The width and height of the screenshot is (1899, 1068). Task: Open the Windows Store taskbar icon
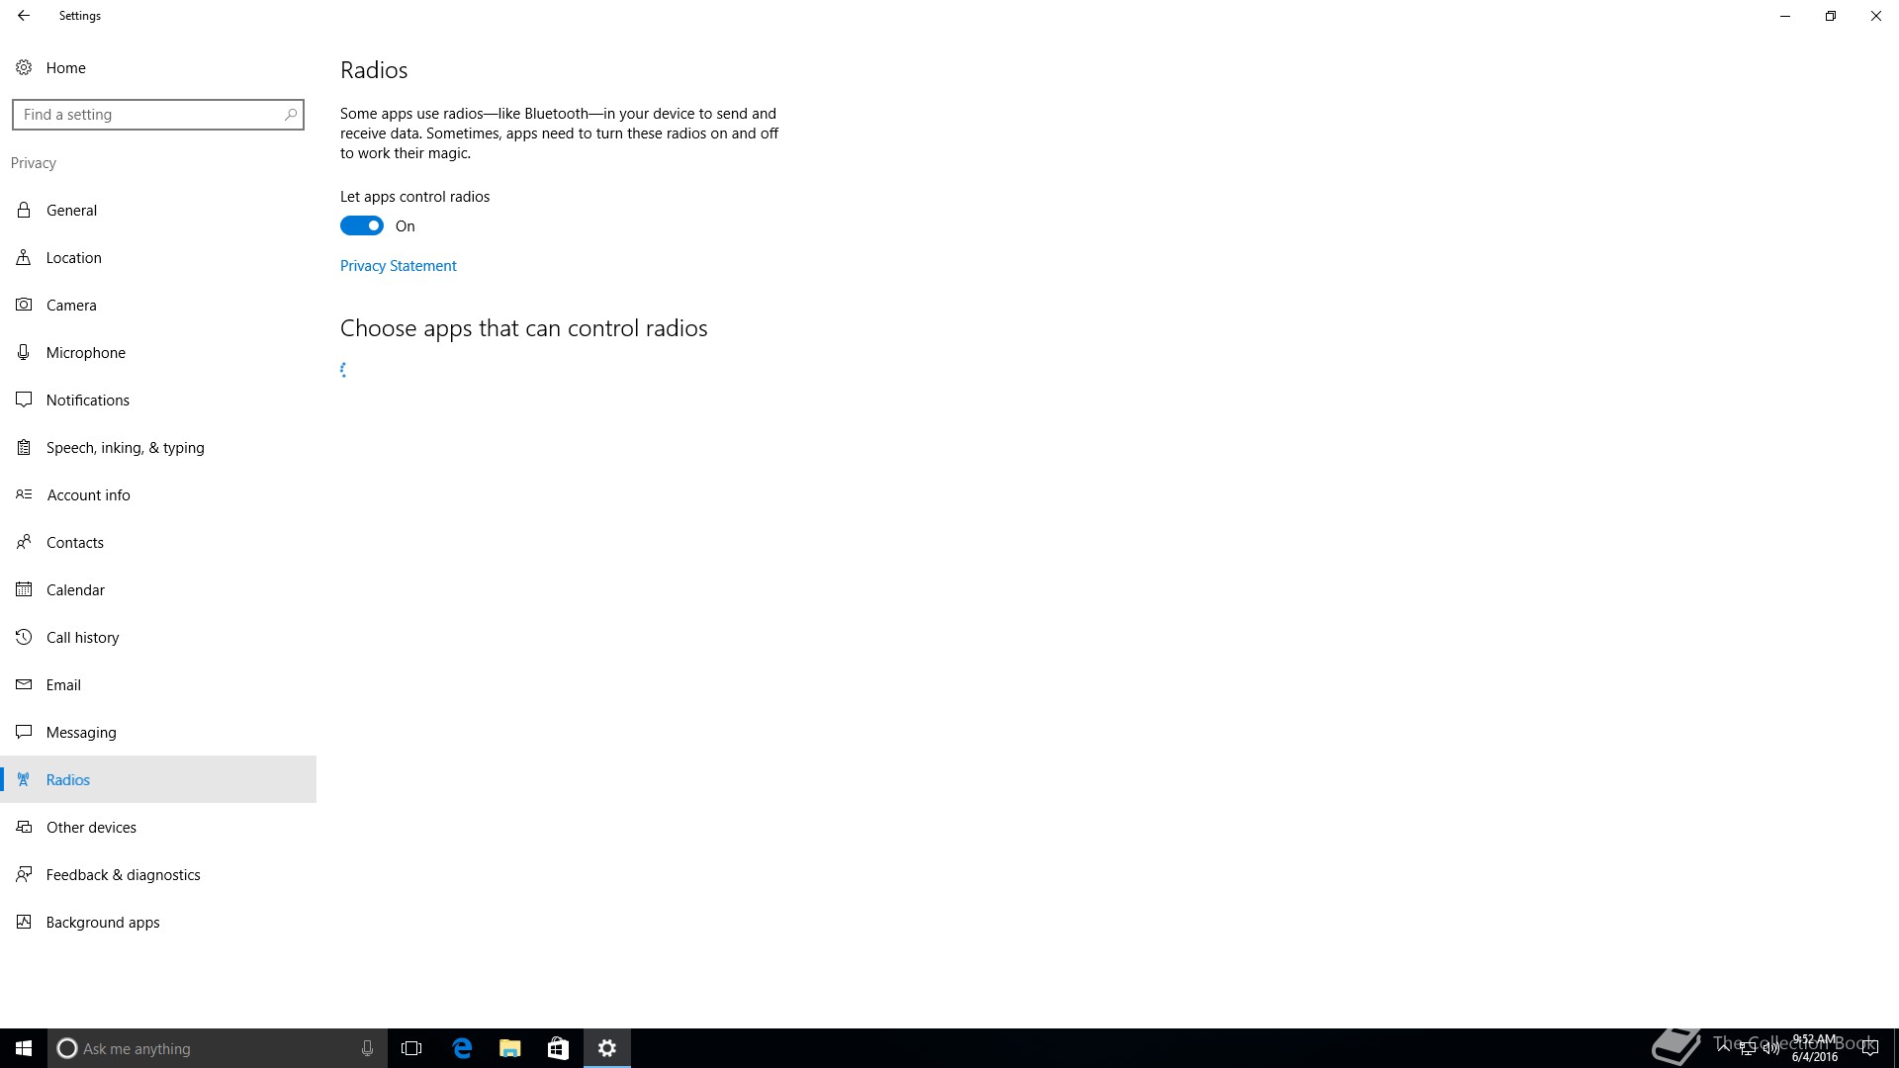[558, 1048]
